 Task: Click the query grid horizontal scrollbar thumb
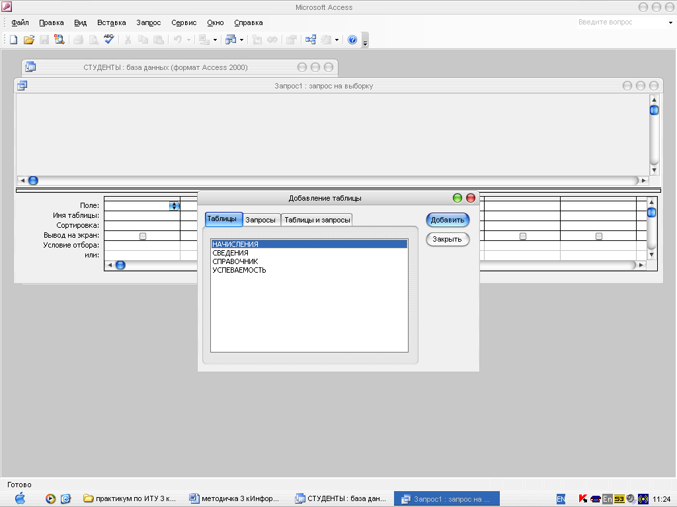coord(121,265)
